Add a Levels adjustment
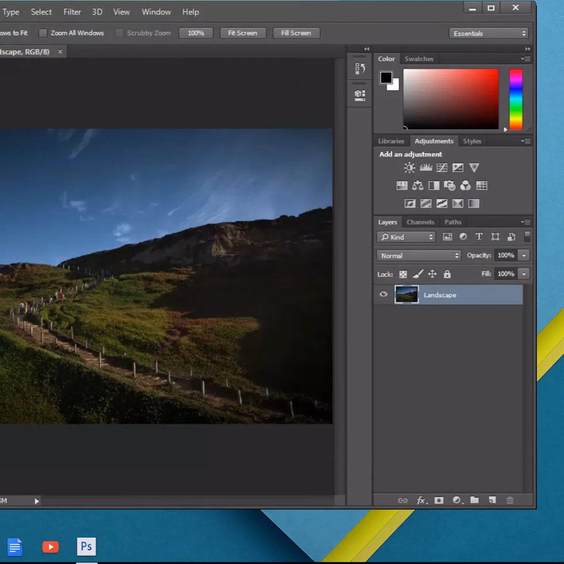This screenshot has width=564, height=564. tap(425, 167)
